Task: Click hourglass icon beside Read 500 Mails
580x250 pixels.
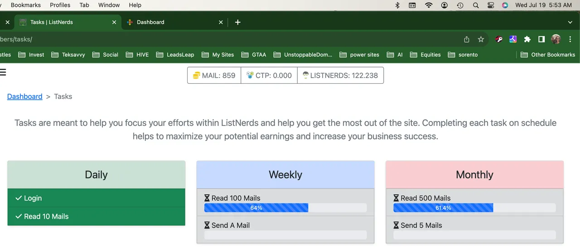Action: pos(396,198)
